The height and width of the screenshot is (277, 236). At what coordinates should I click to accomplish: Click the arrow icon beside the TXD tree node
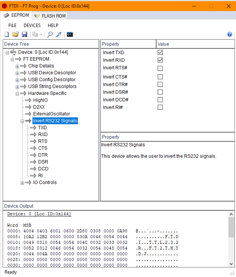[33, 128]
